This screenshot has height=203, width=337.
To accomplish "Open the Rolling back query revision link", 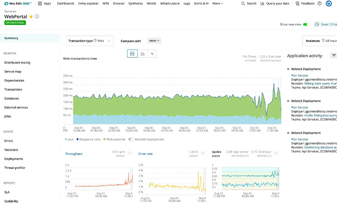I will pyautogui.click(x=321, y=83).
